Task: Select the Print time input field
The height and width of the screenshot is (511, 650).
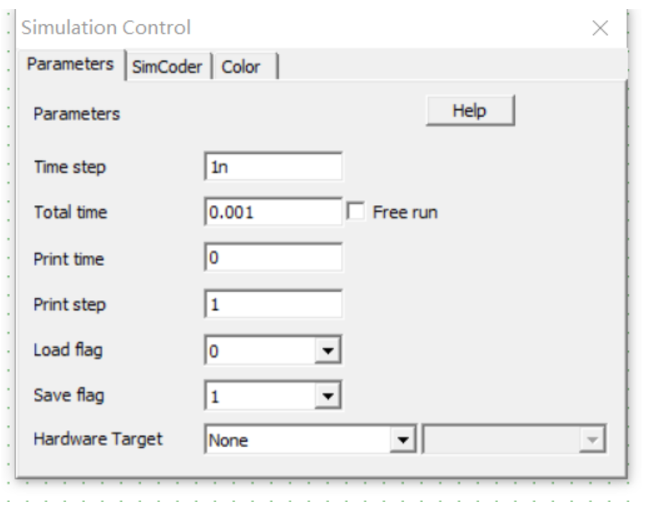Action: 273,258
